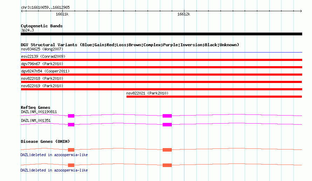This screenshot has width=312, height=181.
Task: Select left magenta exon of DAZL NM_001351
Action: pyautogui.click(x=71, y=125)
